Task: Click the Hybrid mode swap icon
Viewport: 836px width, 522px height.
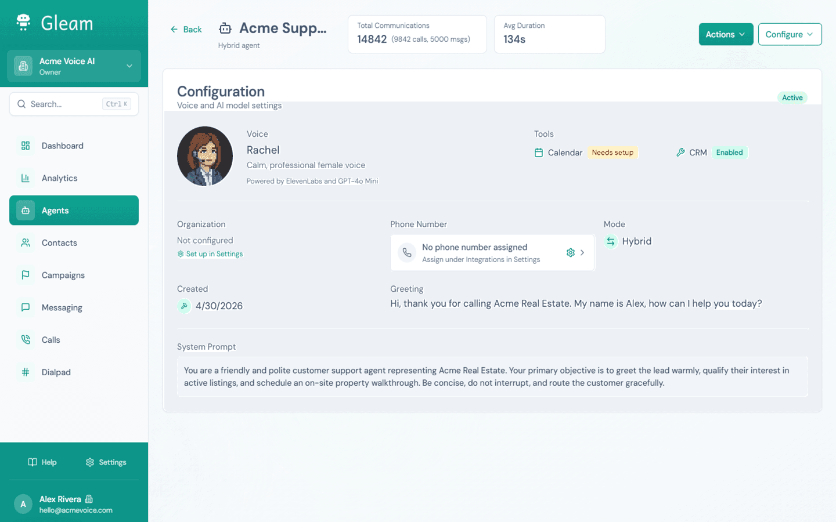Action: tap(611, 241)
